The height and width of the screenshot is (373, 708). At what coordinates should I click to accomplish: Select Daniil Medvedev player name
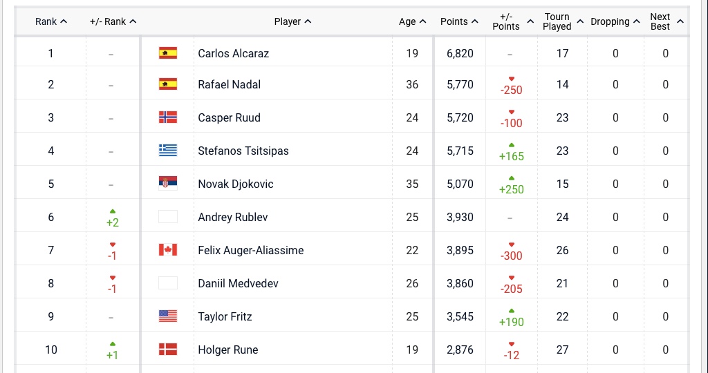click(238, 283)
